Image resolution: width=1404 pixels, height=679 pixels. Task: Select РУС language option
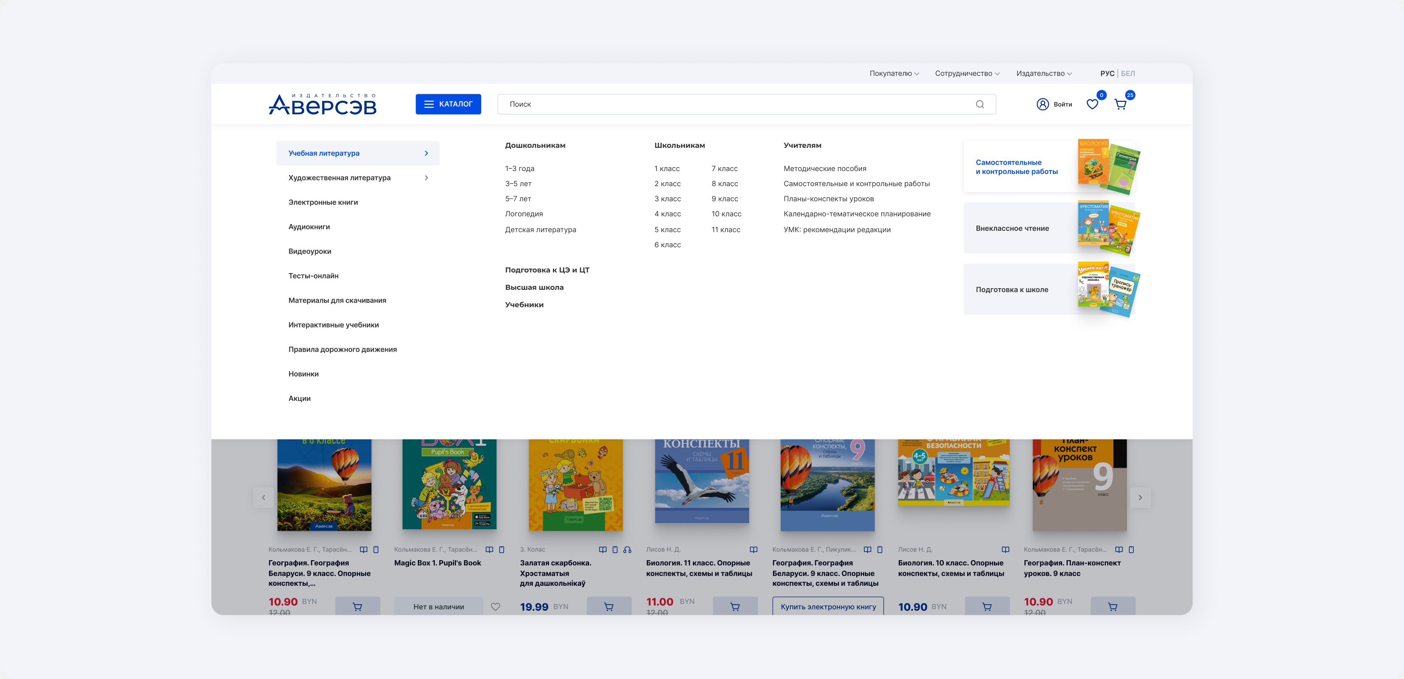(1107, 74)
